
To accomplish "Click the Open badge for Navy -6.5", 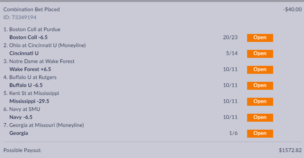I will point(260,117).
